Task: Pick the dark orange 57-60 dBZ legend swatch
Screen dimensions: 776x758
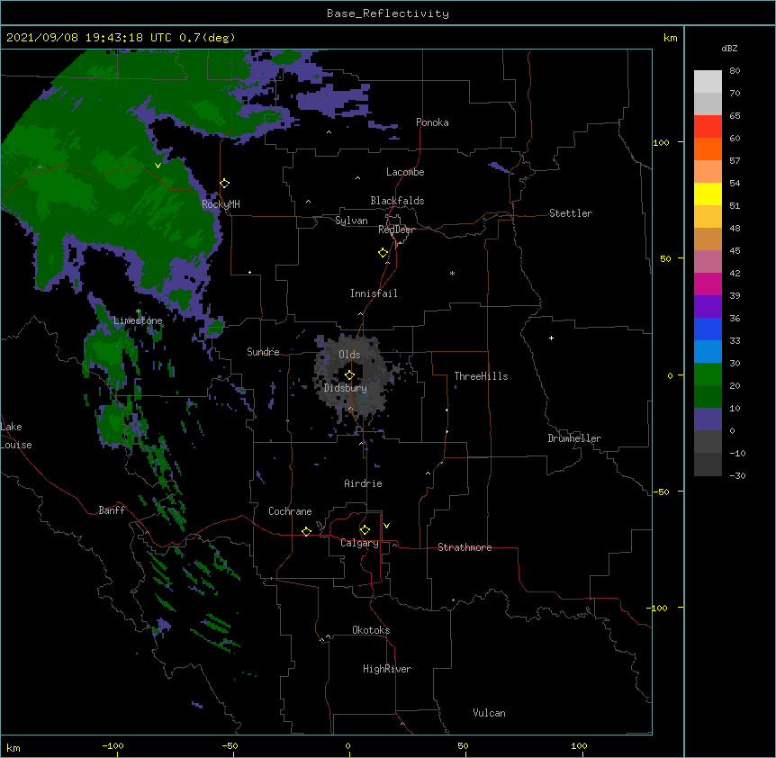Action: 708,149
